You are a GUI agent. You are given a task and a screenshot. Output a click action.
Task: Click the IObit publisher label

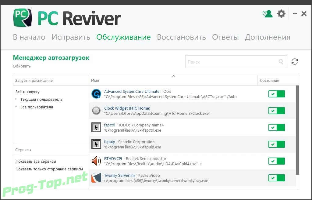(167, 91)
